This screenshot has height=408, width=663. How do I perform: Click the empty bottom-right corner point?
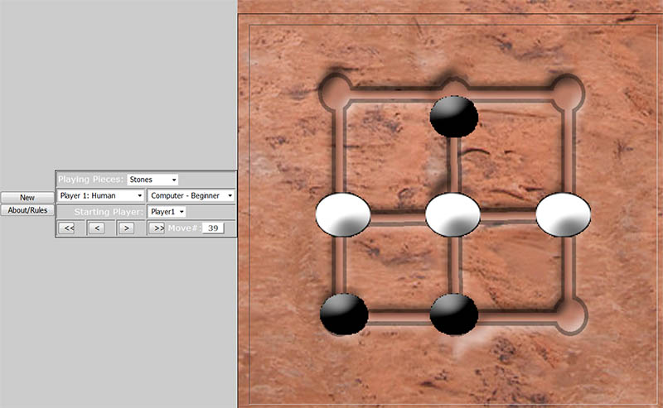click(570, 314)
